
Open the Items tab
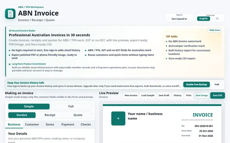50,124
